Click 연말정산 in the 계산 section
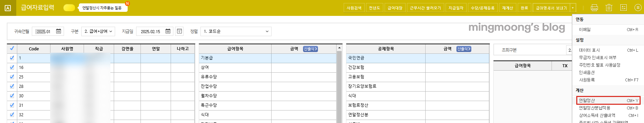This screenshot has width=644, height=123. tap(608, 100)
